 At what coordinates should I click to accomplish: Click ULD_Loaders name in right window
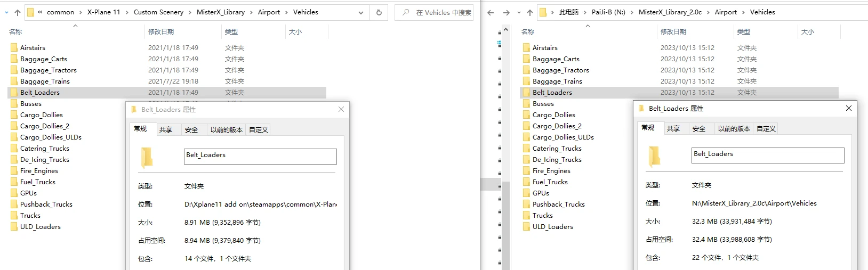pos(553,226)
